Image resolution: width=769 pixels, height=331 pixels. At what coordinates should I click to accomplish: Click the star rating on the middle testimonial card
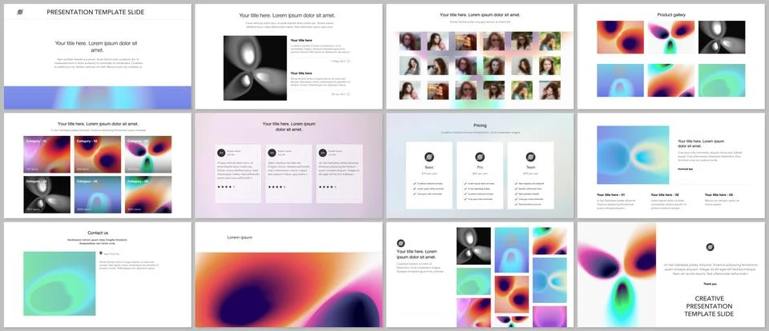(276, 186)
